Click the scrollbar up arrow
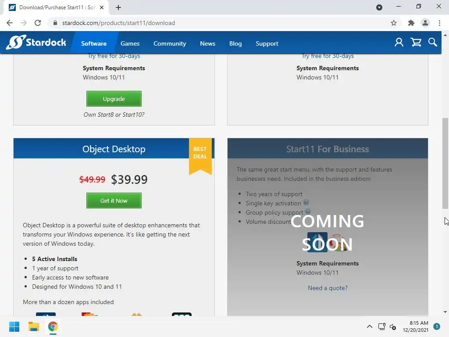449x337 pixels. pos(445,35)
